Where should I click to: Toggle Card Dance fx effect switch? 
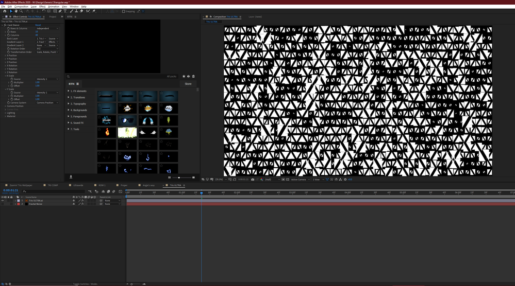pos(5,25)
